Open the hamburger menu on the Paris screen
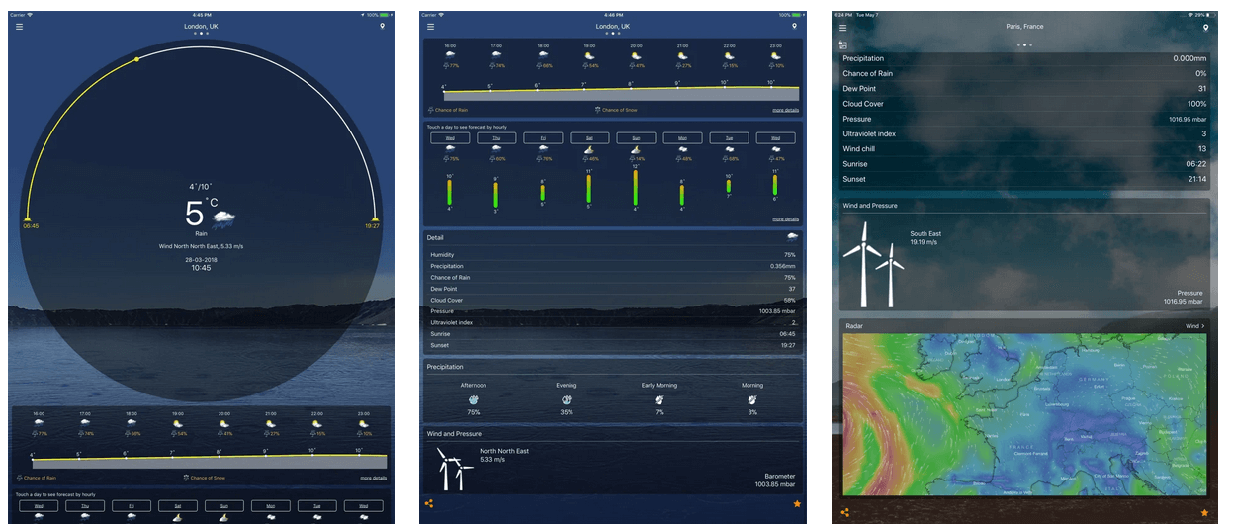Viewport: 1233px width, 524px height. [x=842, y=28]
